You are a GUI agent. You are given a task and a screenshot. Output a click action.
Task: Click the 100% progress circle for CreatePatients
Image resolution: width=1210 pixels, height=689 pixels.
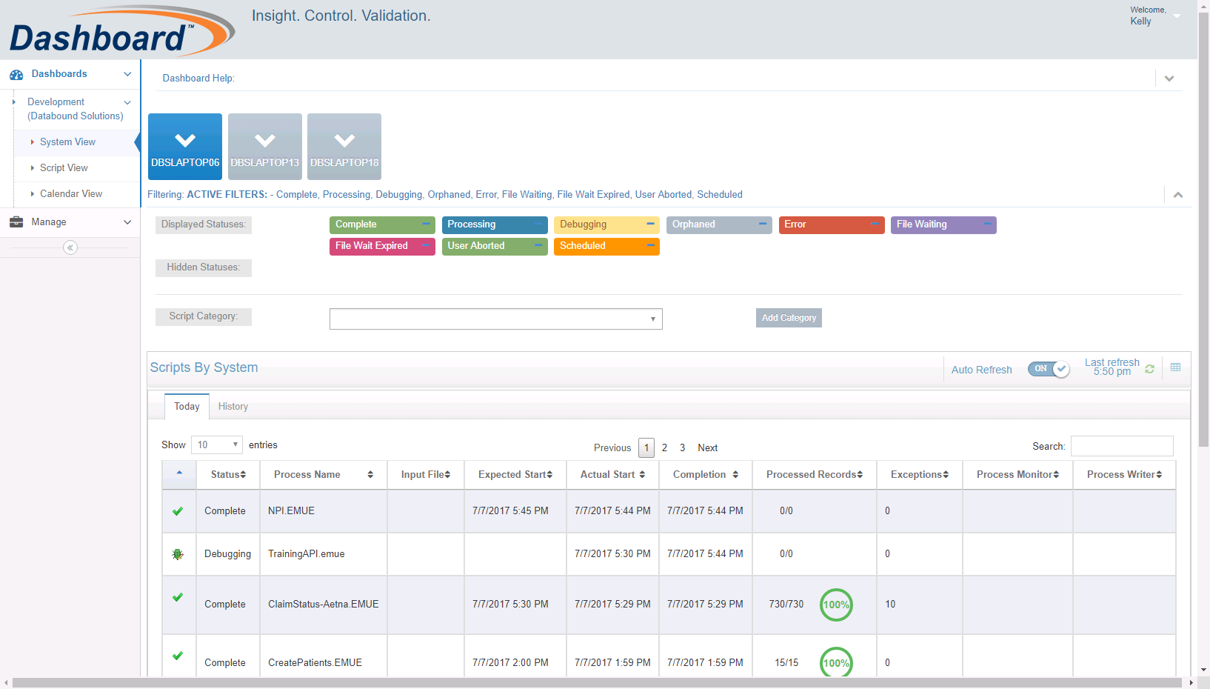pyautogui.click(x=836, y=662)
